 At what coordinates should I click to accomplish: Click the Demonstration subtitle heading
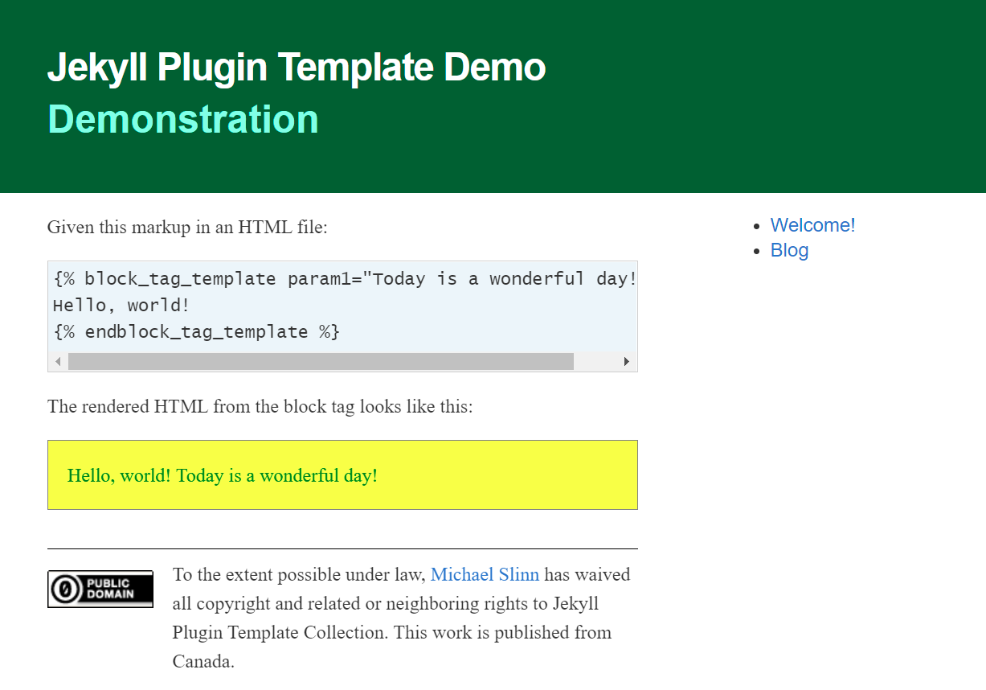pos(183,119)
